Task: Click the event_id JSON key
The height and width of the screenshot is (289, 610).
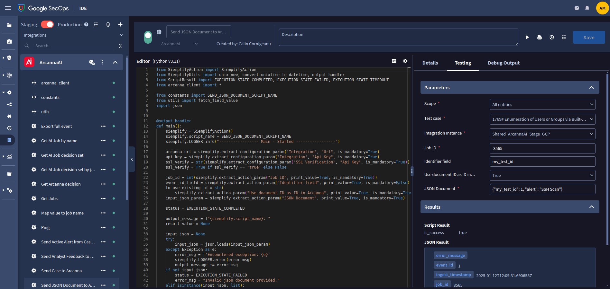Action: [444, 265]
